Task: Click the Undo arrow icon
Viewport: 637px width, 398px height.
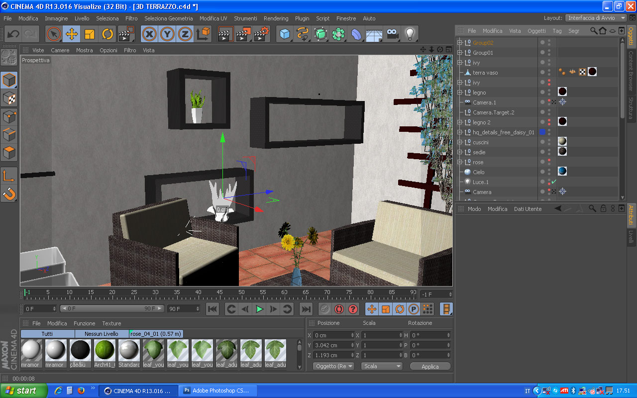Action: pyautogui.click(x=13, y=34)
